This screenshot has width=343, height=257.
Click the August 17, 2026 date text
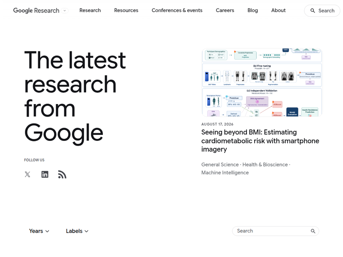[x=217, y=124]
